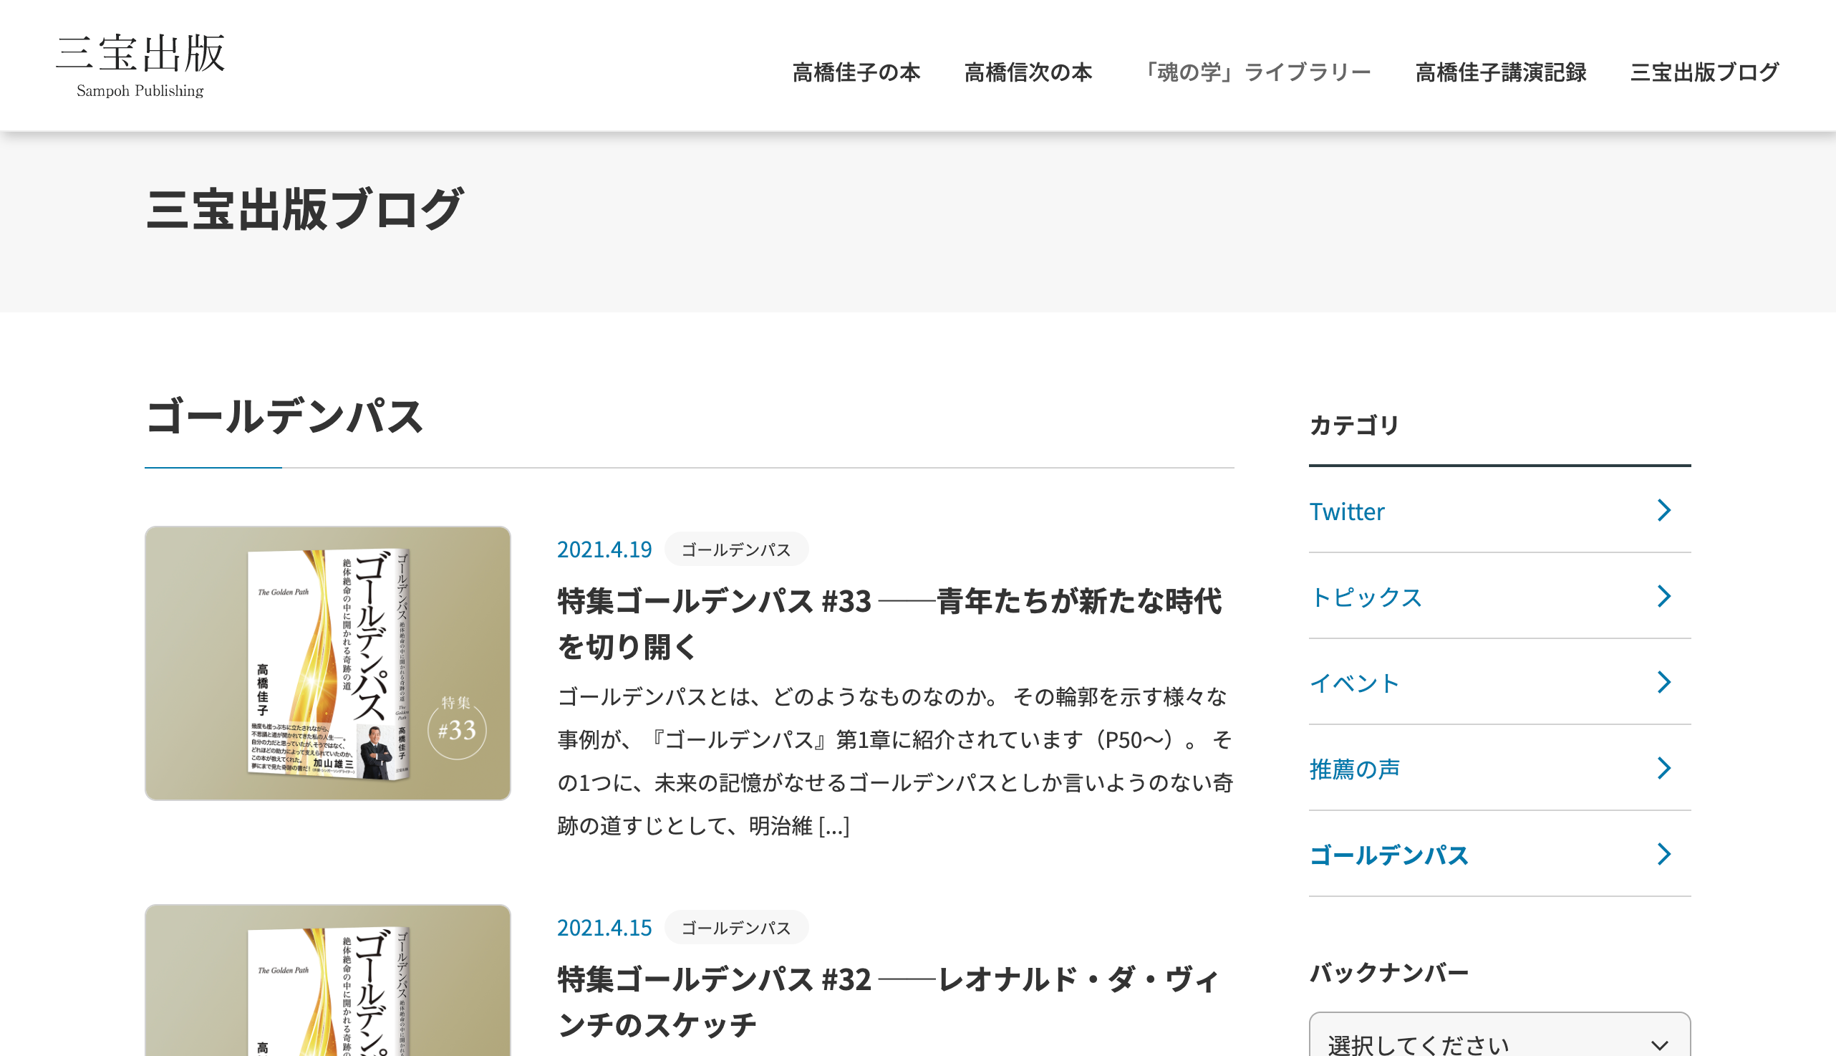Click the 三宝出版ブログ page heading
Image resolution: width=1836 pixels, height=1056 pixels.
pos(304,209)
